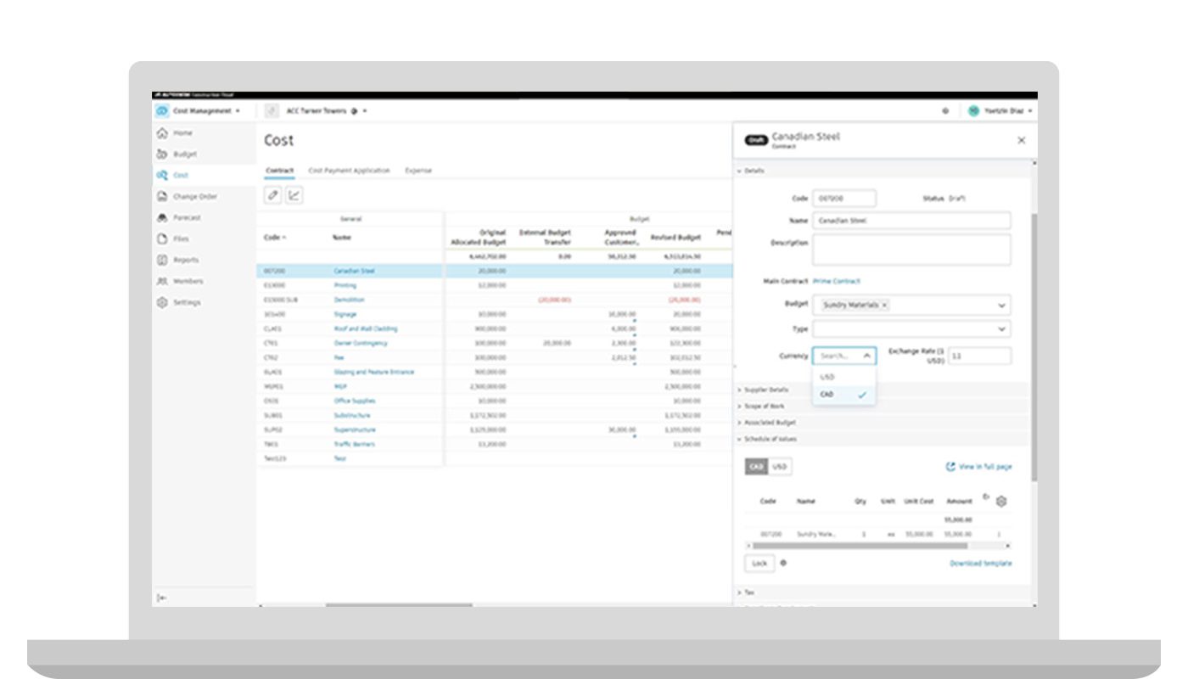The image size is (1188, 679).
Task: Open the Demolition contract link
Action: click(350, 300)
